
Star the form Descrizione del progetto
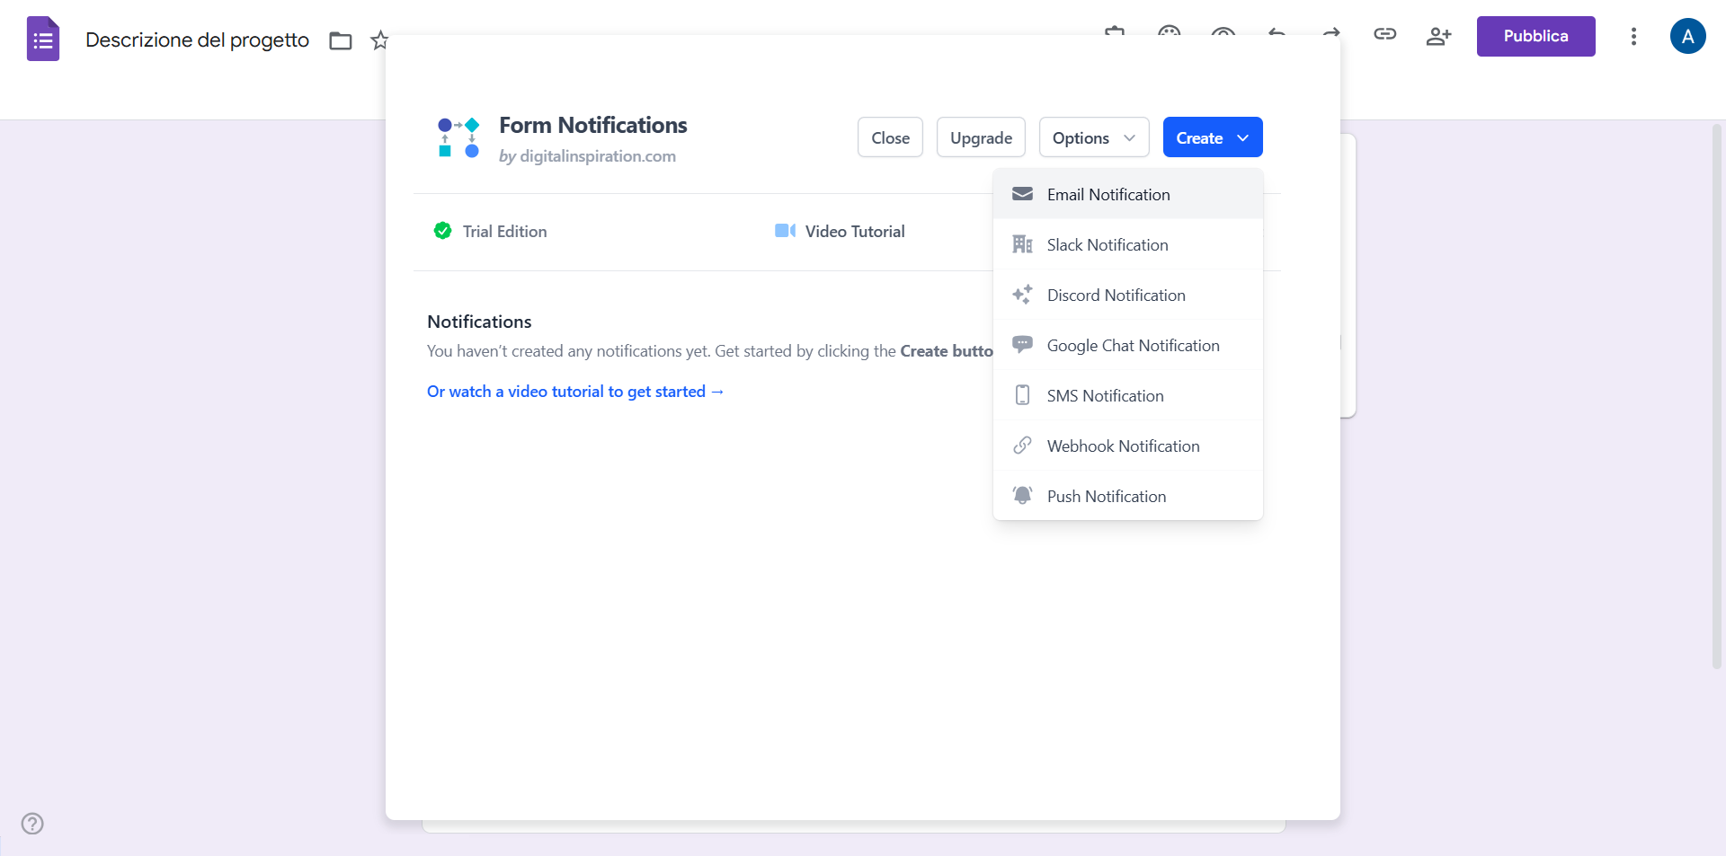[378, 40]
